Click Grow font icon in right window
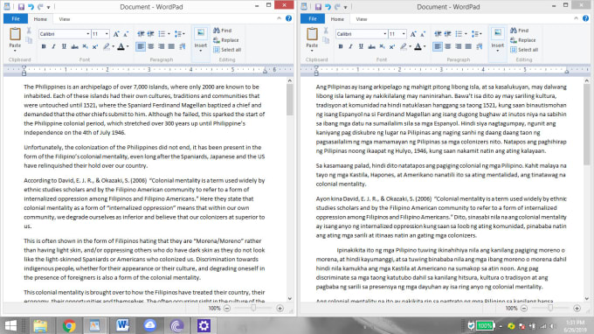 [x=413, y=34]
